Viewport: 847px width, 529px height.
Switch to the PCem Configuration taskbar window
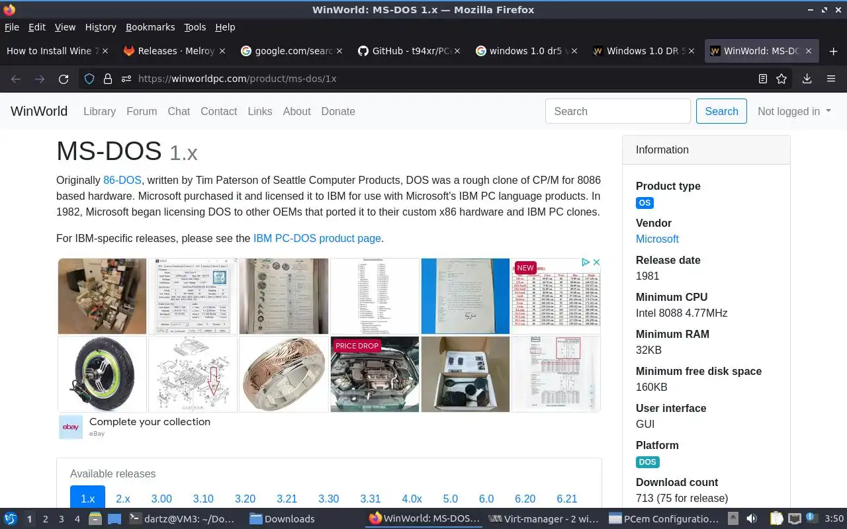[x=664, y=519]
